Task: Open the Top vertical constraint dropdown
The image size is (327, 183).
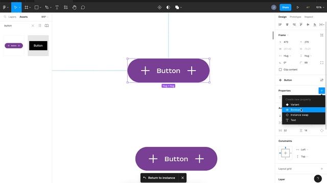Action: tap(305, 157)
